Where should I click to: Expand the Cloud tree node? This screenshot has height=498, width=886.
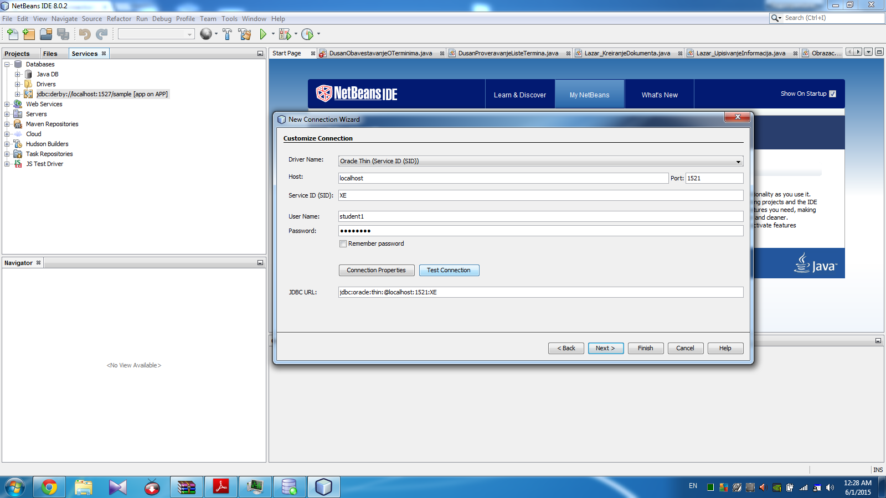coord(7,134)
